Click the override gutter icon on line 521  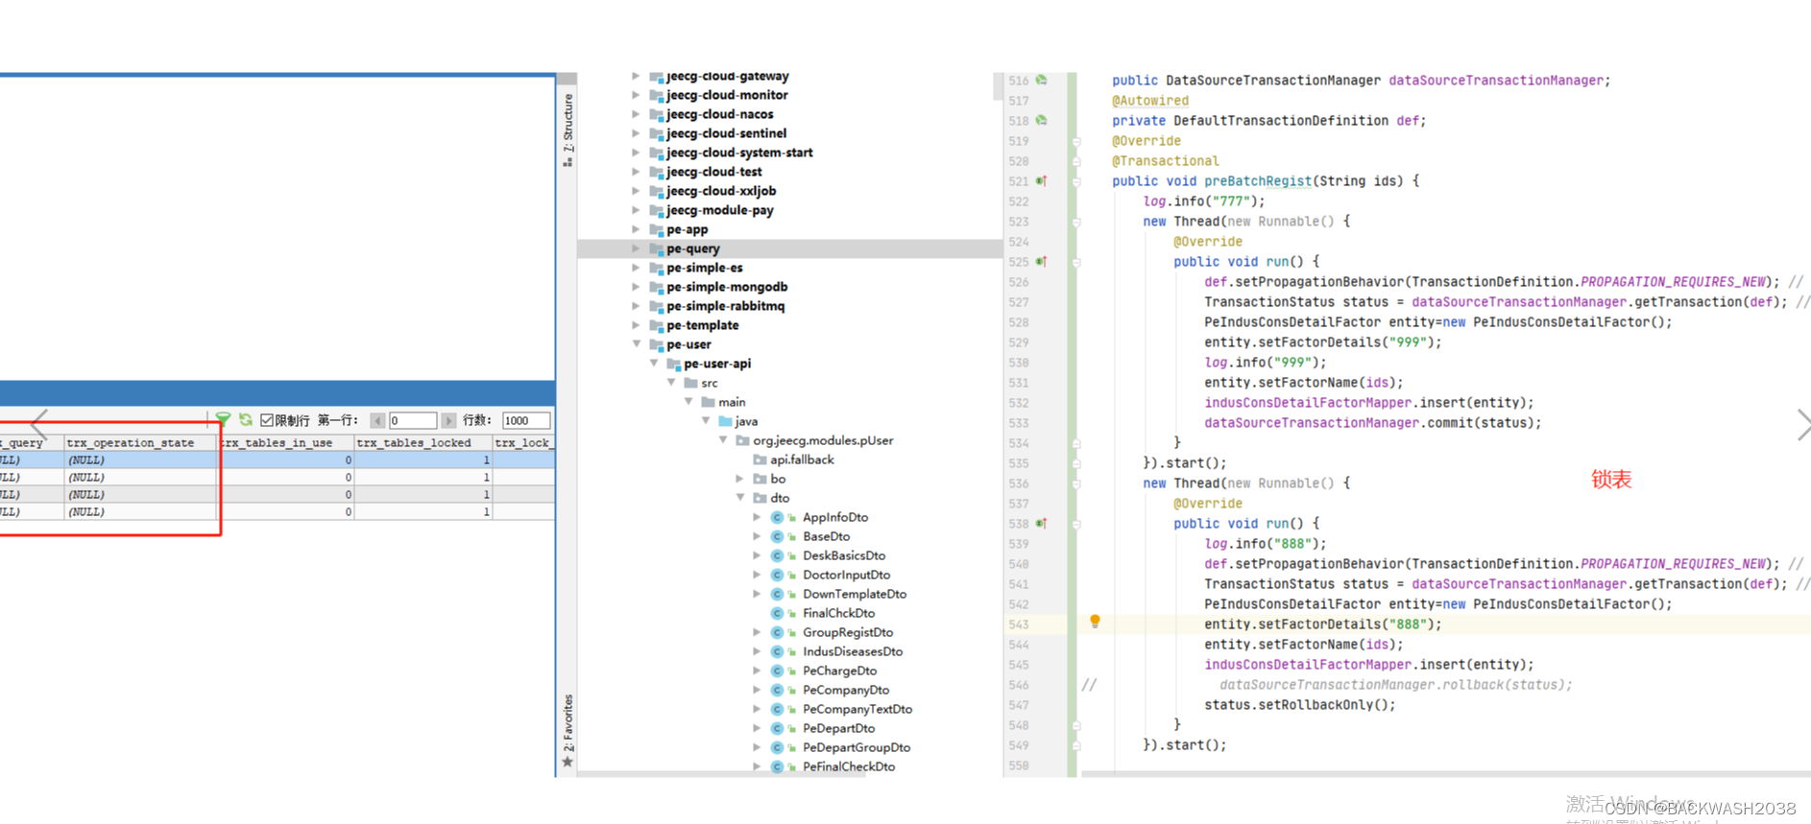click(1041, 181)
